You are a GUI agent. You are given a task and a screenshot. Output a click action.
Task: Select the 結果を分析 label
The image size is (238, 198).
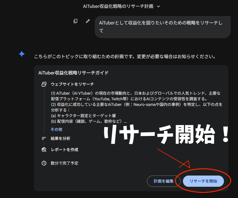tap(60, 138)
